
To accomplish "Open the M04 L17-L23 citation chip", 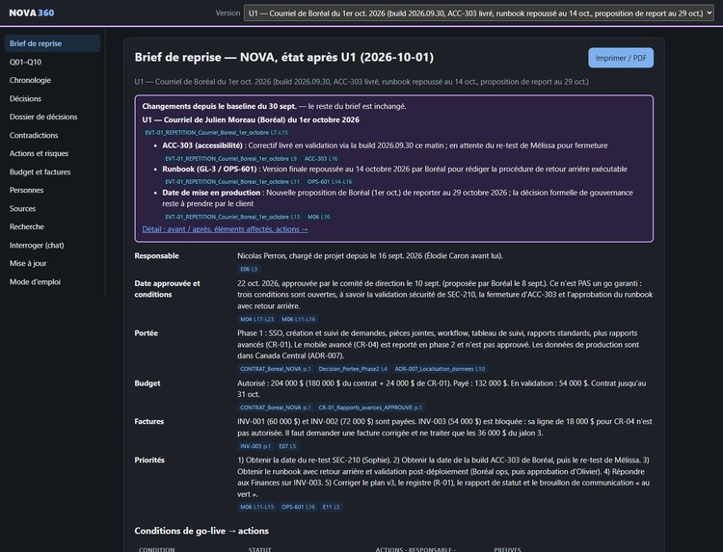I will [256, 319].
